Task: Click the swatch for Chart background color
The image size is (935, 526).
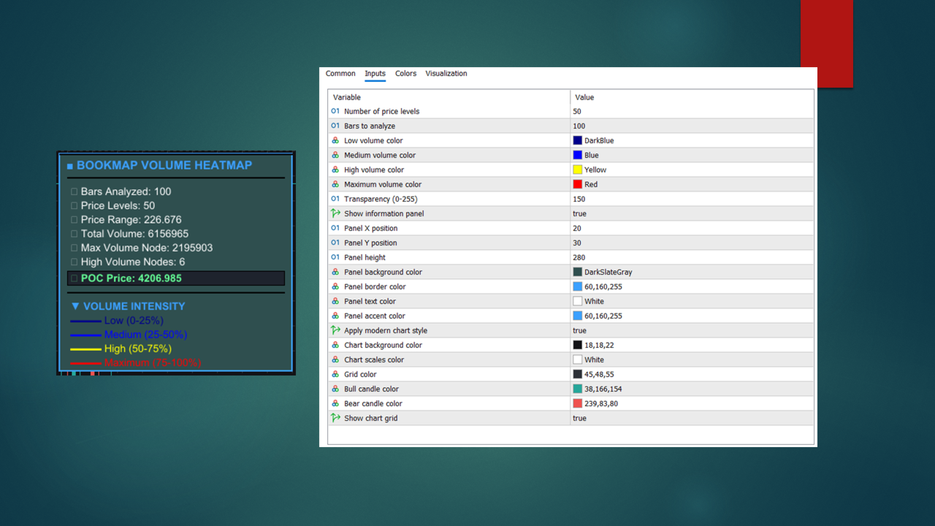Action: click(578, 345)
